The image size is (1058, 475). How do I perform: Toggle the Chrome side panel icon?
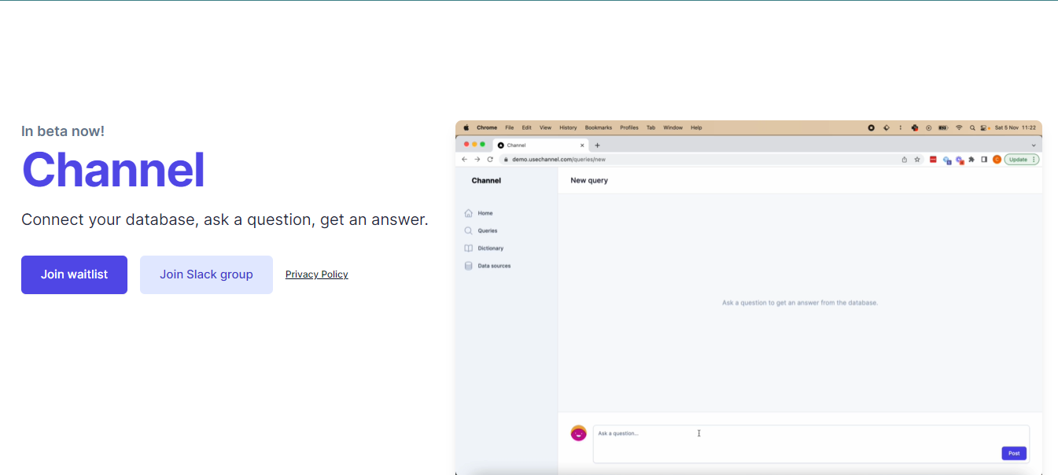tap(984, 159)
